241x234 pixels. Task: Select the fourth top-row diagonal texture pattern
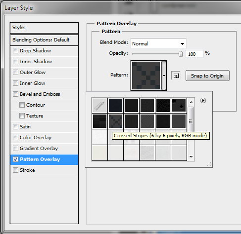pyautogui.click(x=147, y=105)
